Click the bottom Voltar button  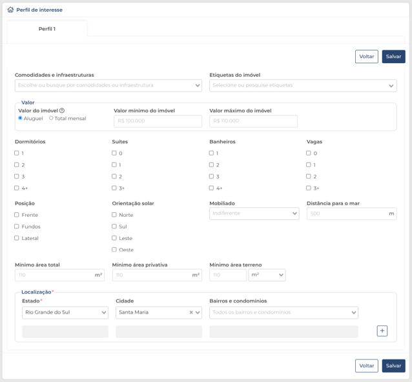[x=367, y=366]
